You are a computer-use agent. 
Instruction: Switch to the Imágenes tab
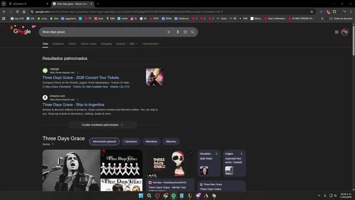pos(58,44)
